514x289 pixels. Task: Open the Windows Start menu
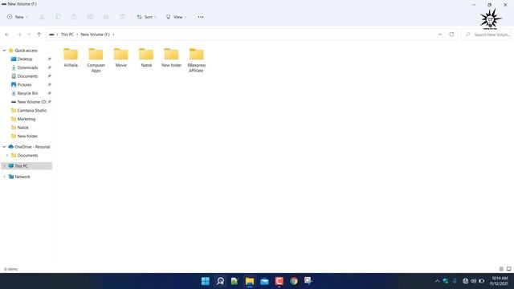coord(206,281)
